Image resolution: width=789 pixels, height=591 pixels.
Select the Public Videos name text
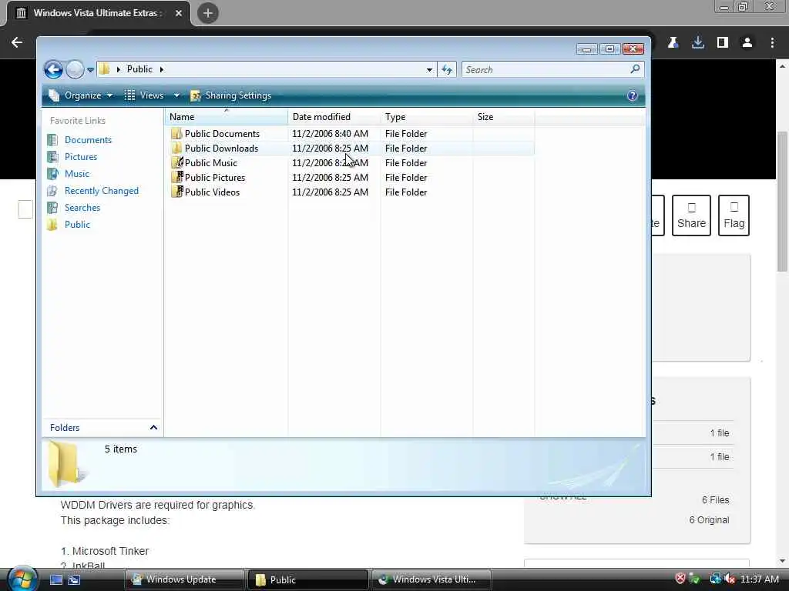coord(212,192)
